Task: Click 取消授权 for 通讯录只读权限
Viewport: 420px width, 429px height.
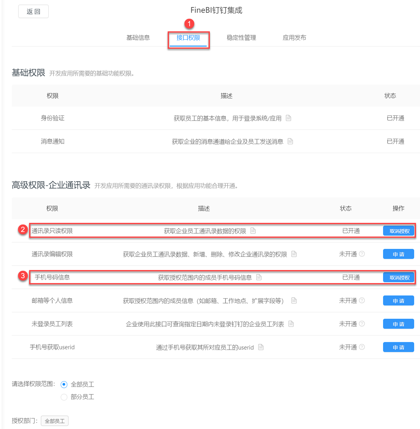Action: click(399, 231)
